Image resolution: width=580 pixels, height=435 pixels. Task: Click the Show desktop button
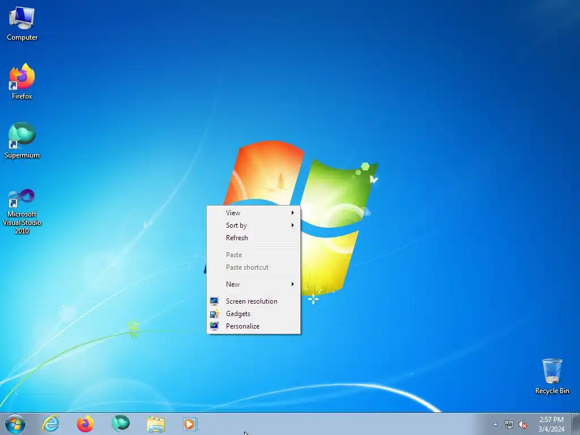coord(576,424)
